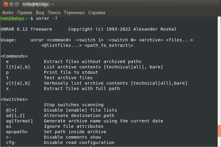Open the Правка menu

24,13
